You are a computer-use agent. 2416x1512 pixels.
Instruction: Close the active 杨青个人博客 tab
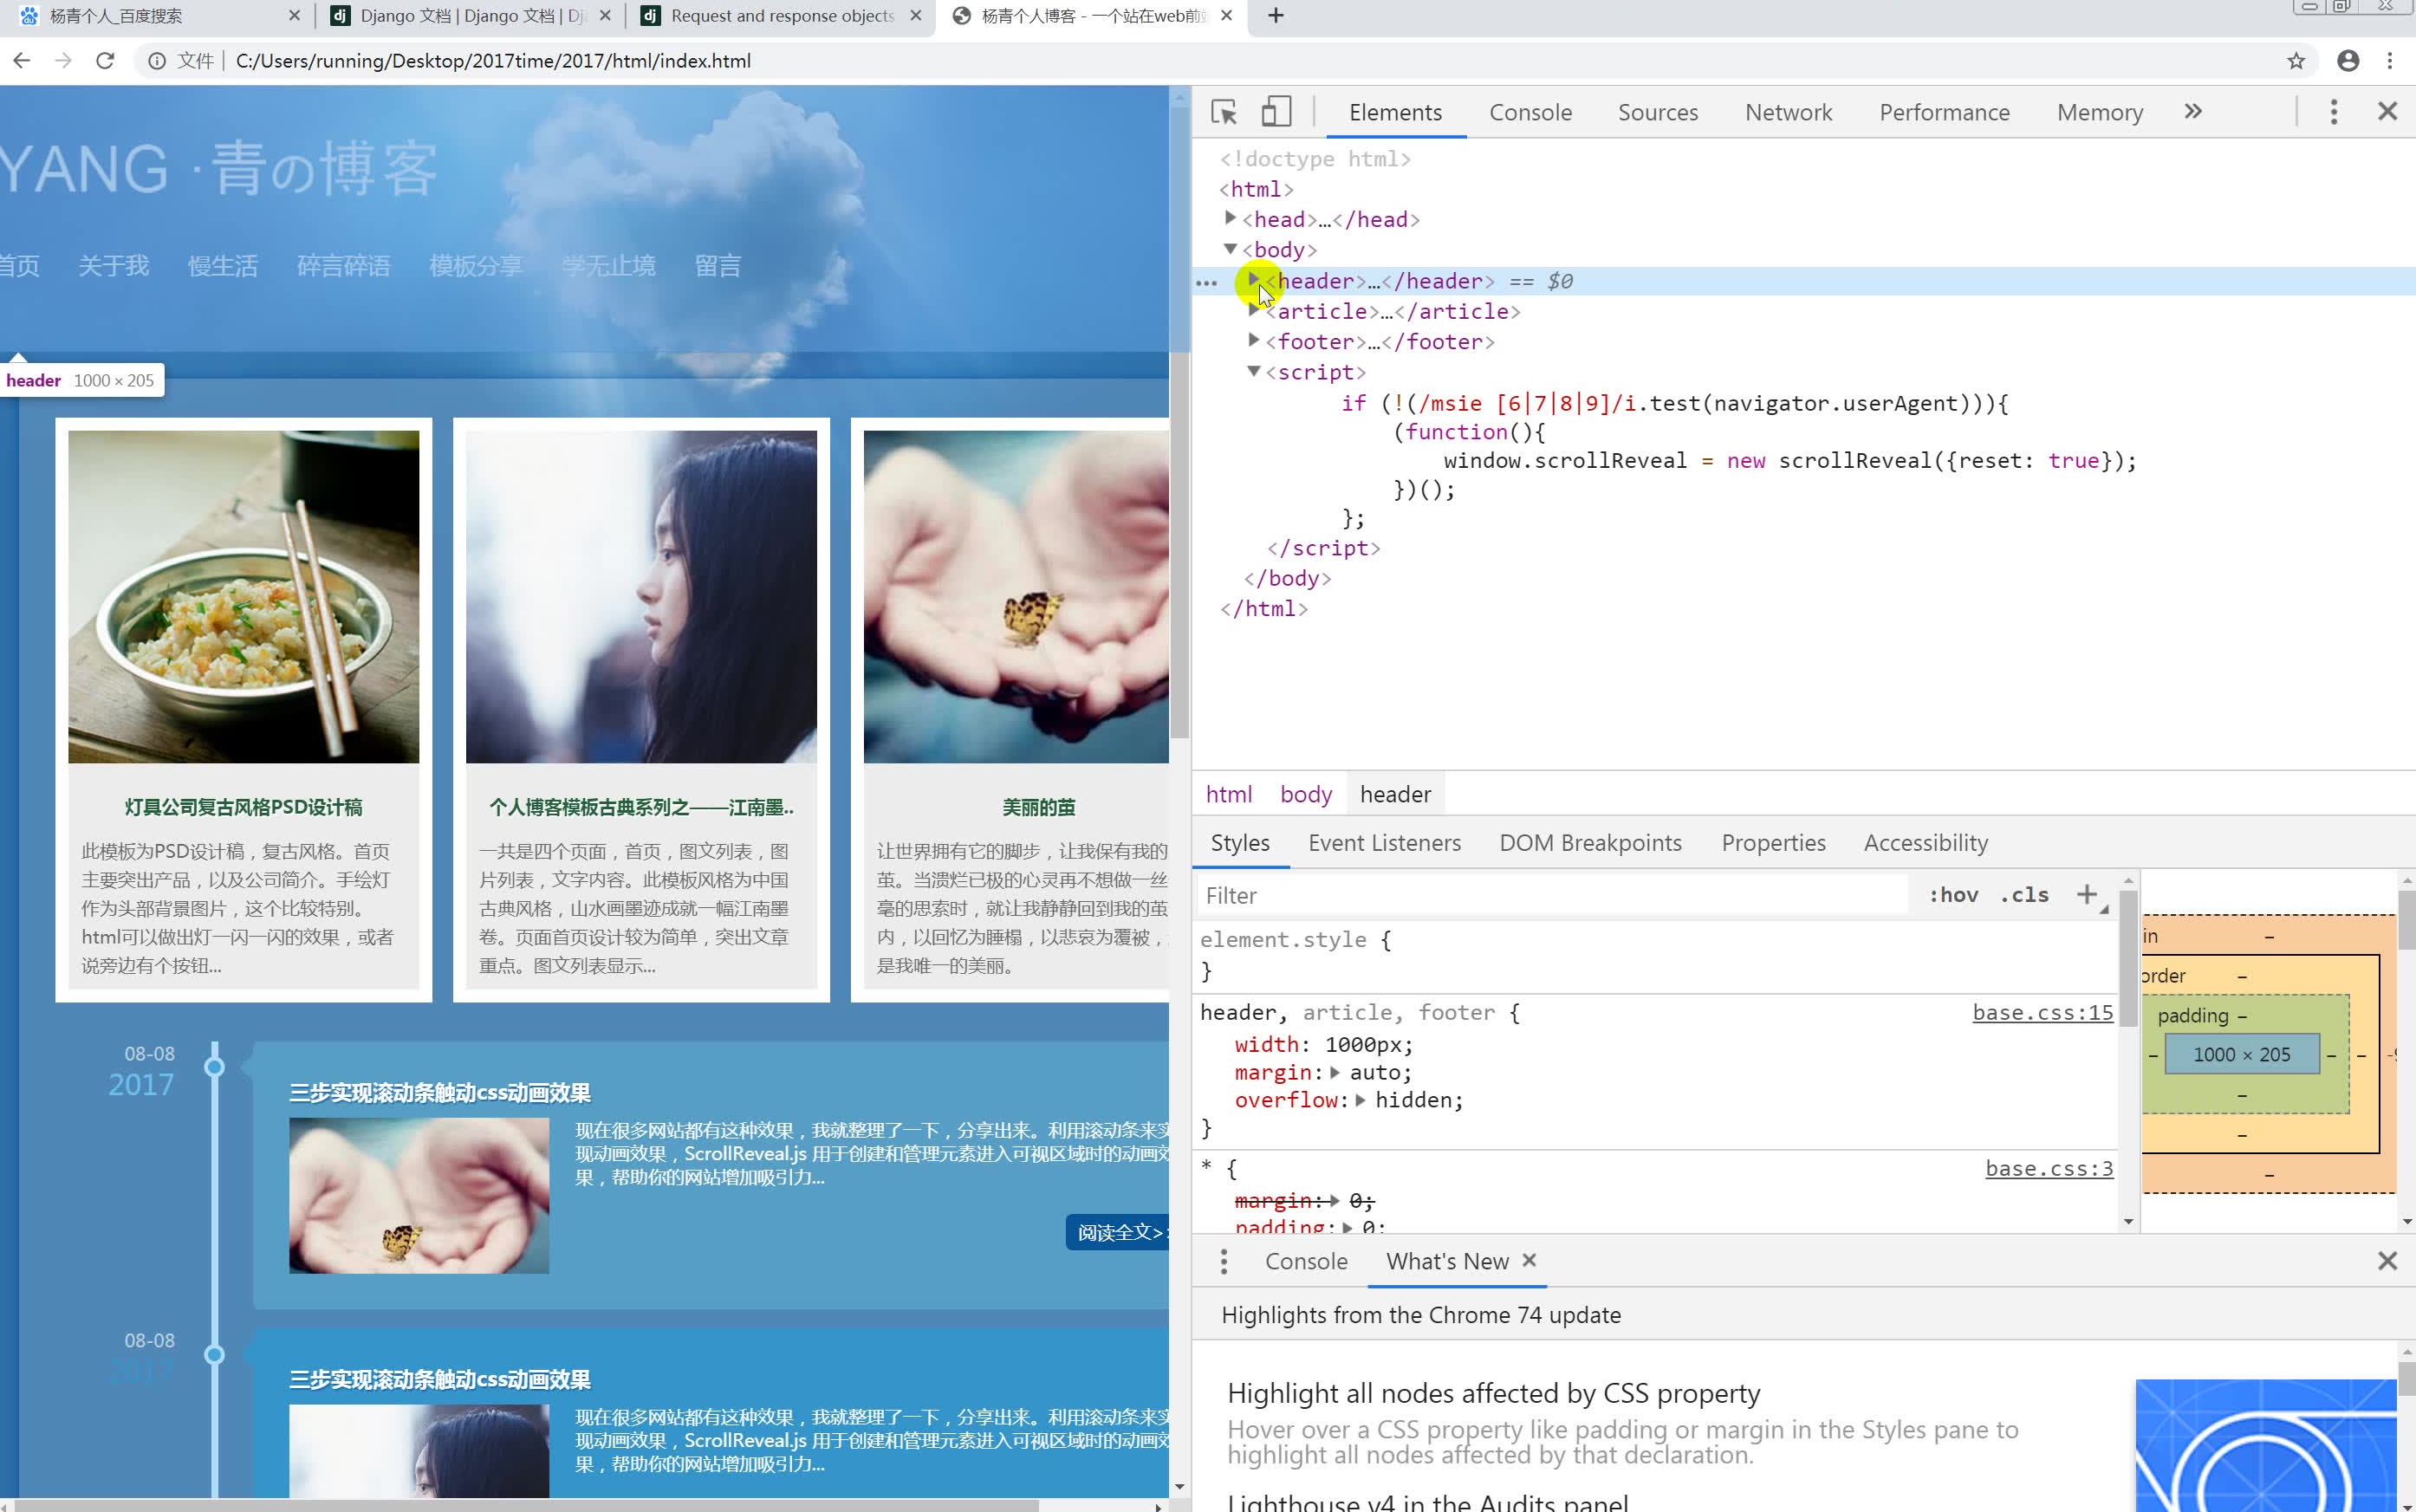click(1227, 16)
